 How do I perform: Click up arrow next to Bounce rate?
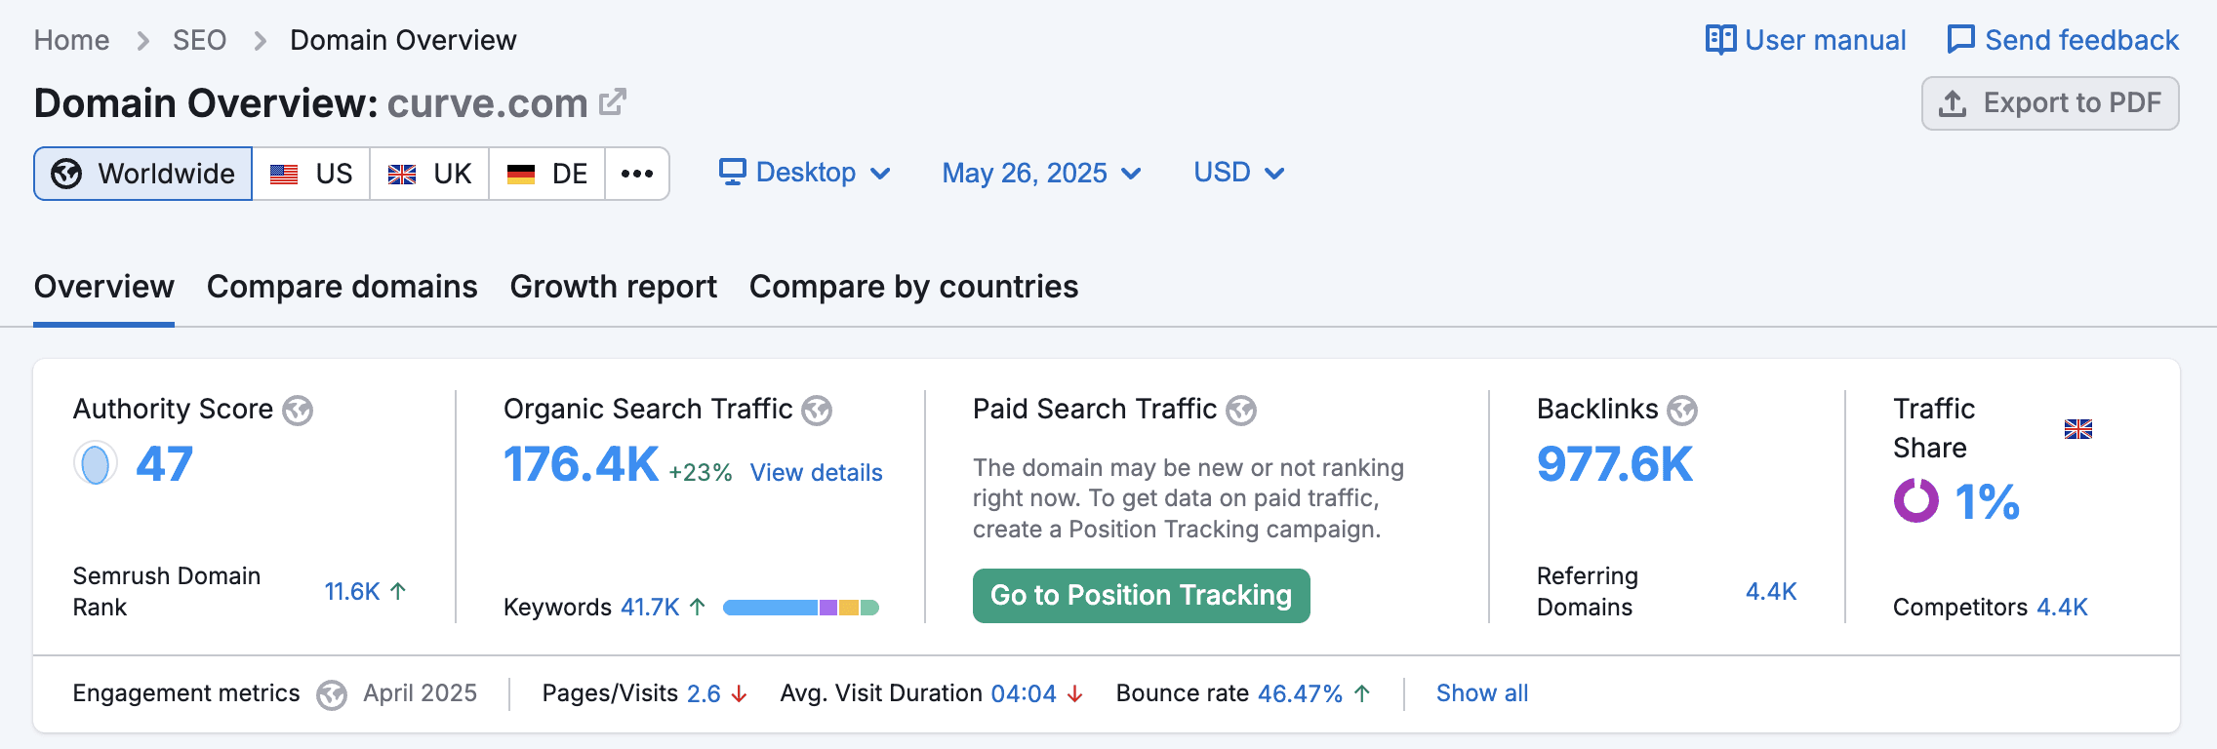pos(1362,693)
